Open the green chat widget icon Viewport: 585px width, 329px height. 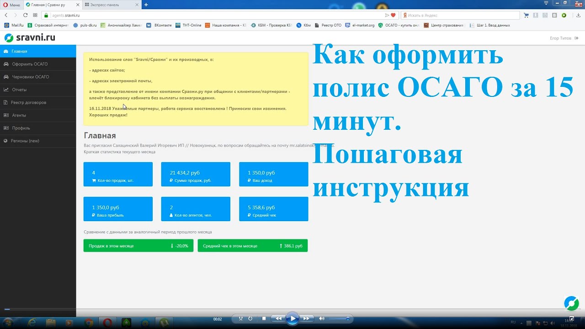pos(571,303)
